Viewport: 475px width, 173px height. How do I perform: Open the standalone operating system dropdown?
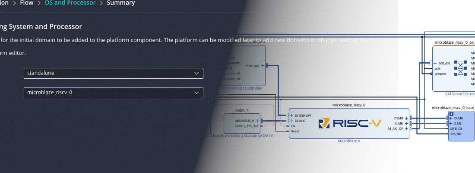[113, 73]
